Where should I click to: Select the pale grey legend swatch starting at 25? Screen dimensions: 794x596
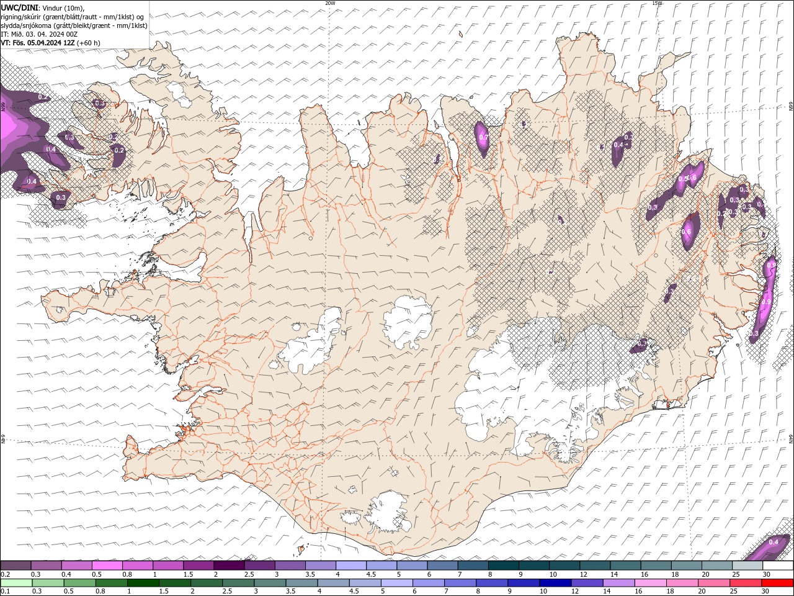747,566
